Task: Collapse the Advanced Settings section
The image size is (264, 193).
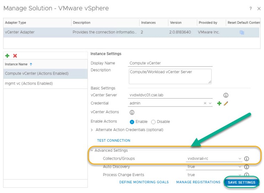Action: pos(92,150)
